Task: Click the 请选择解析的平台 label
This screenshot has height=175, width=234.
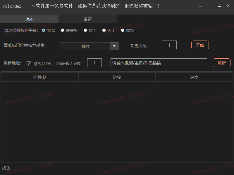Action: [x=21, y=31]
